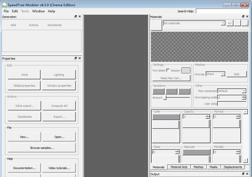Click the Season color swatch
Screen dimensions: 252x177
point(186,70)
